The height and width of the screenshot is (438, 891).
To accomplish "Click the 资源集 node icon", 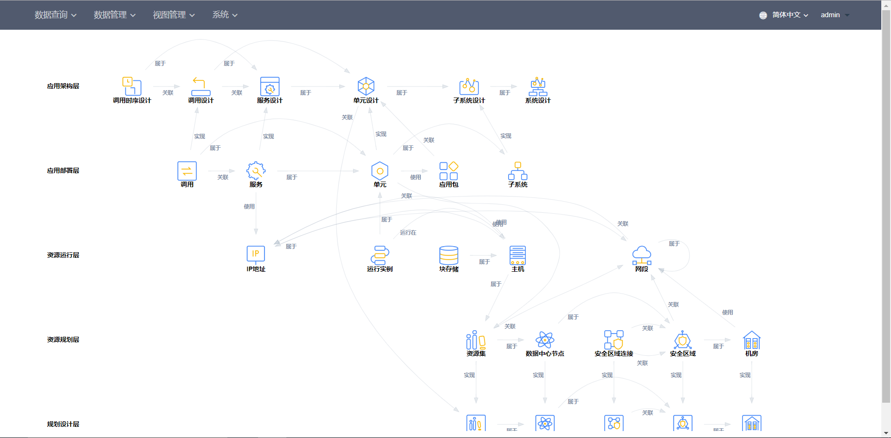I will point(476,340).
